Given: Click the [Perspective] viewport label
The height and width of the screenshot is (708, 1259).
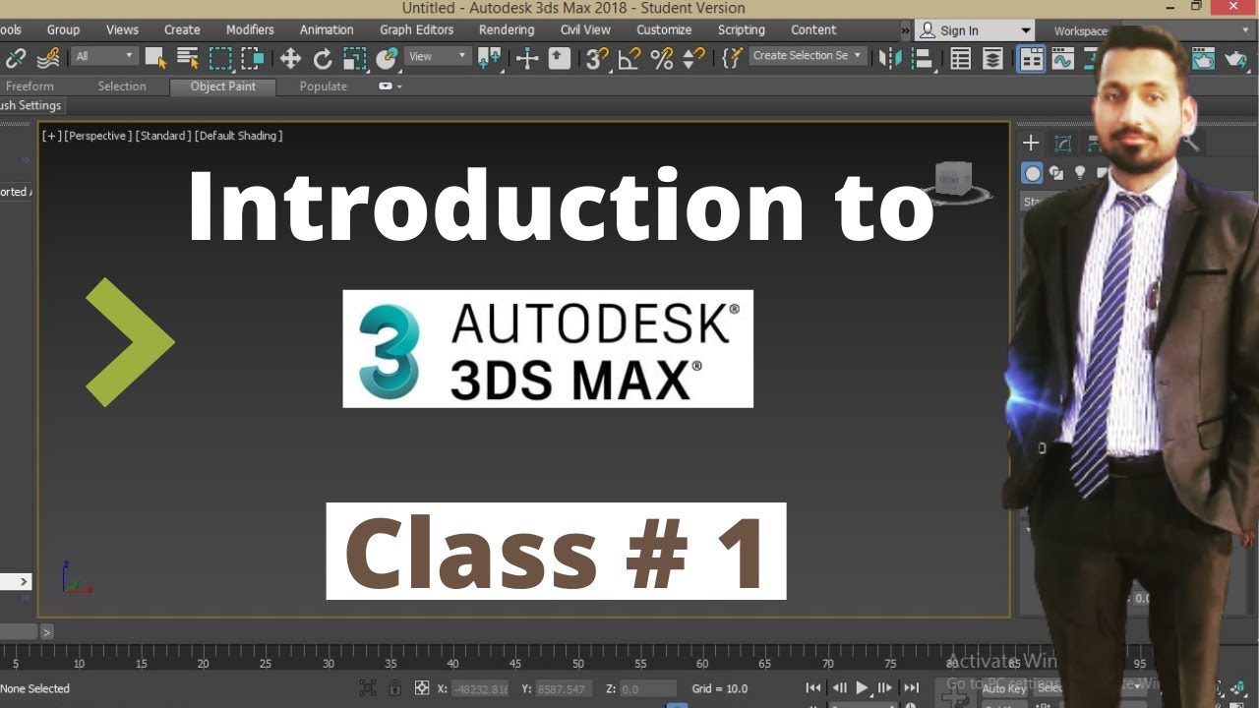Looking at the screenshot, I should point(97,136).
